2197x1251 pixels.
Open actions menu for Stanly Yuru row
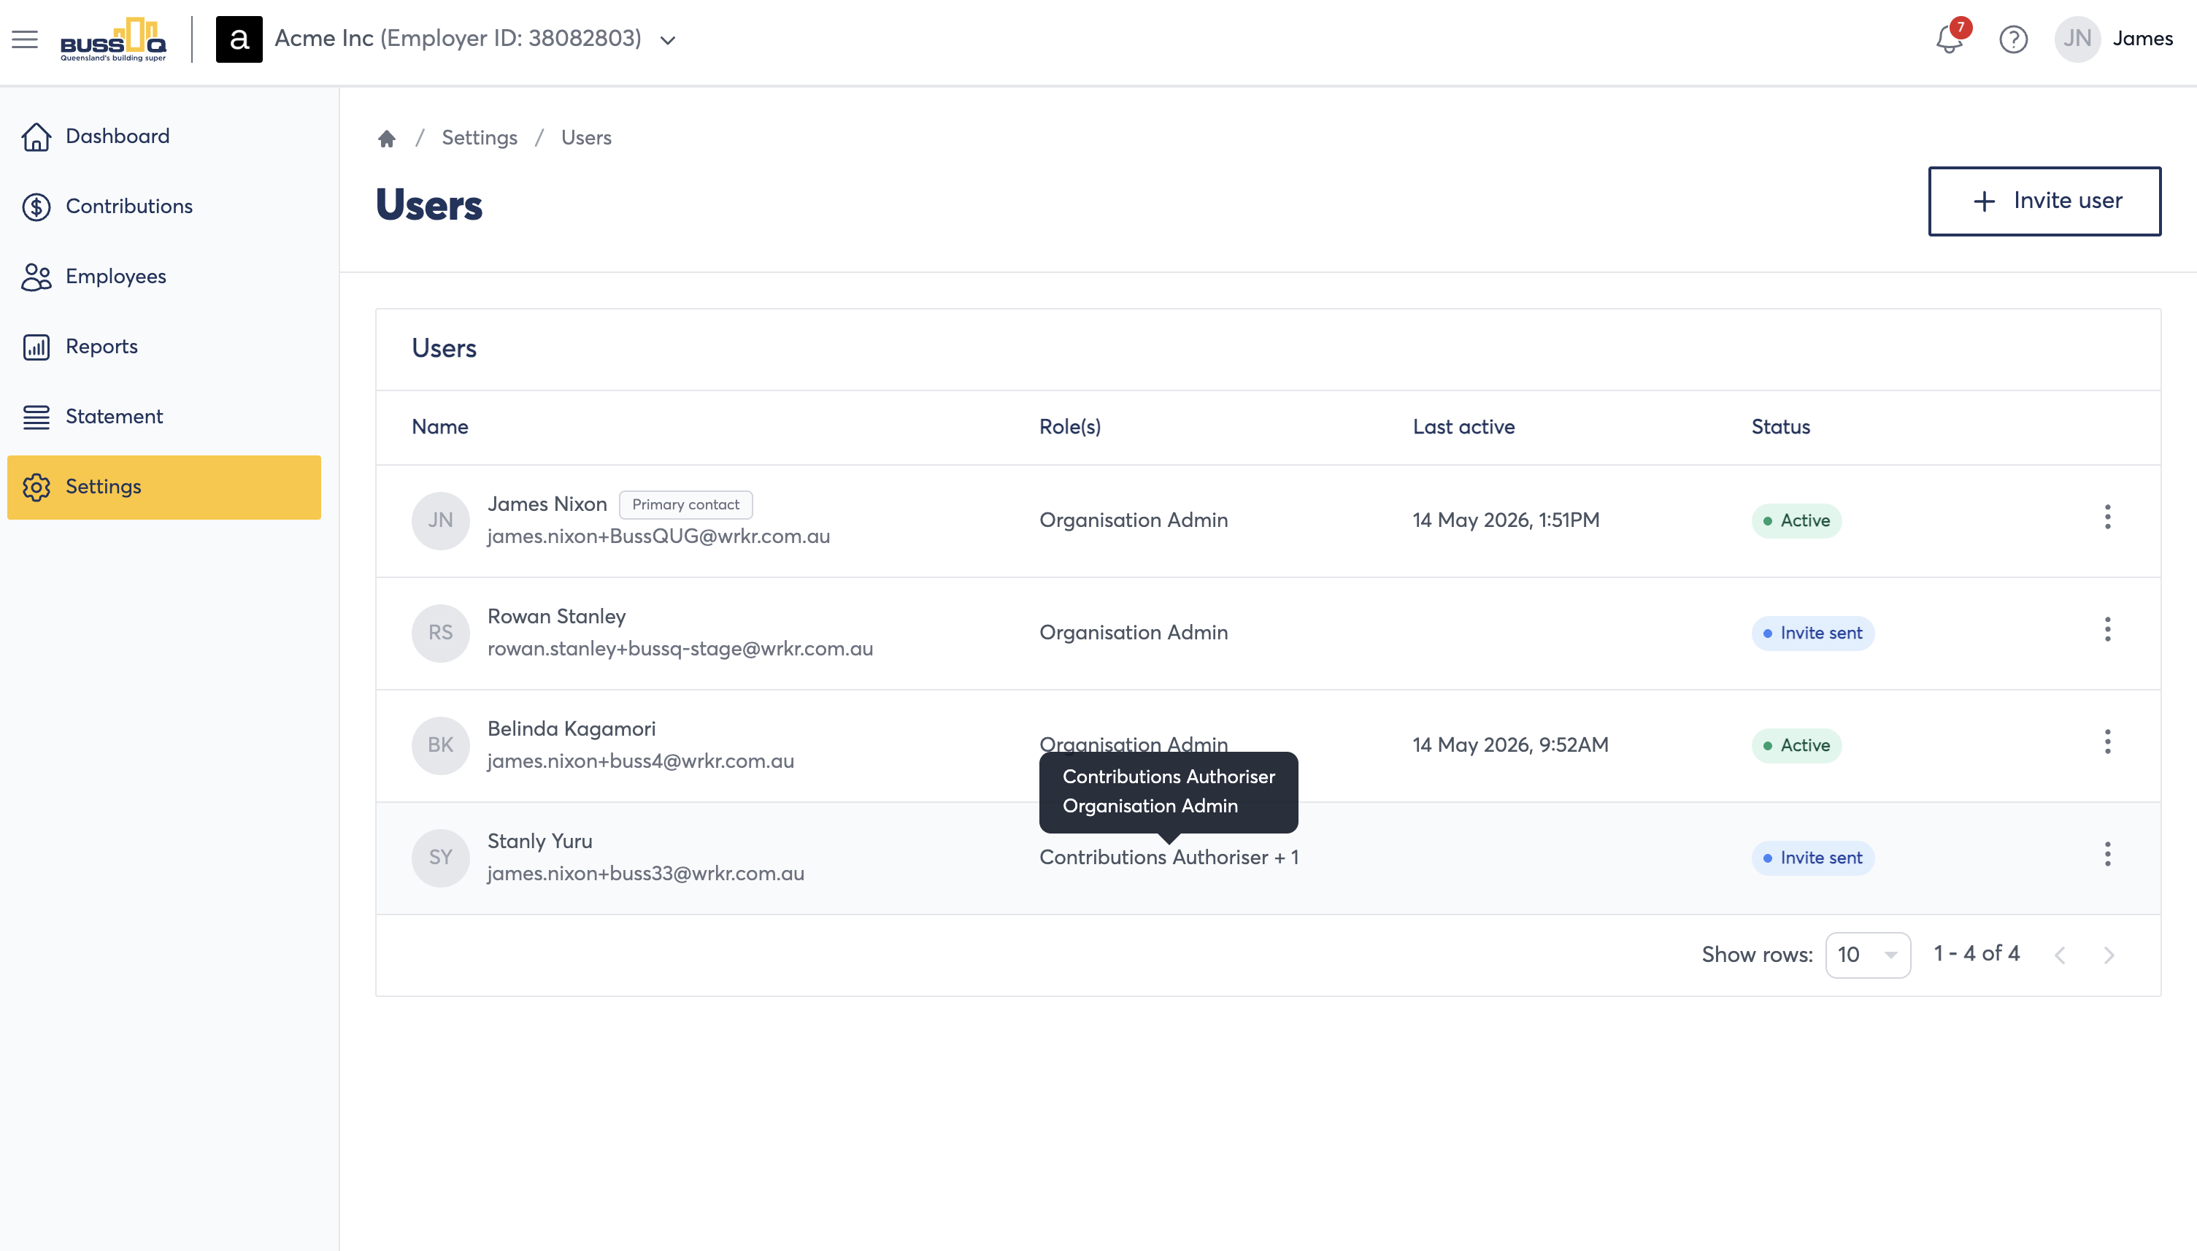pos(2106,855)
